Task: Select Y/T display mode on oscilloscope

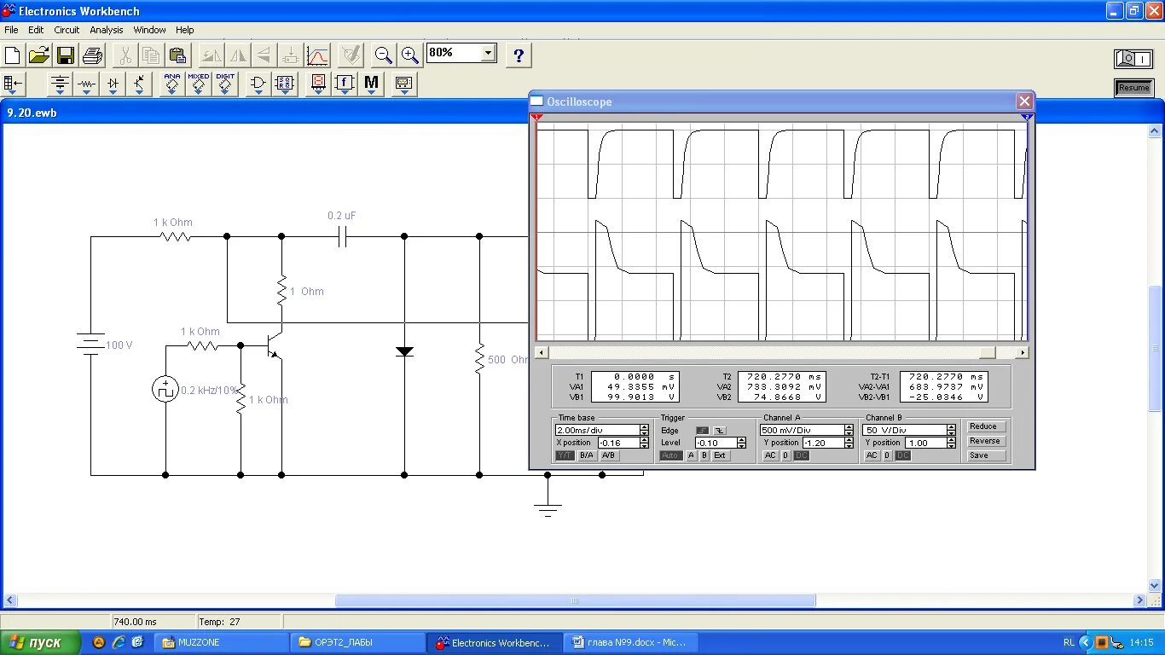Action: tap(565, 455)
